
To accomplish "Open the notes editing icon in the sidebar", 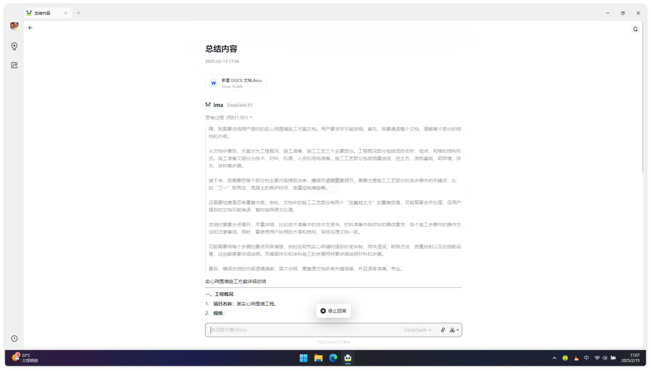I will [14, 65].
